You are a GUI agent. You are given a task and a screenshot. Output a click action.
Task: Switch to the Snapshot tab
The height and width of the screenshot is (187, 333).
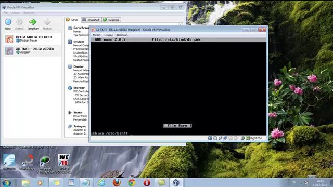[91, 20]
